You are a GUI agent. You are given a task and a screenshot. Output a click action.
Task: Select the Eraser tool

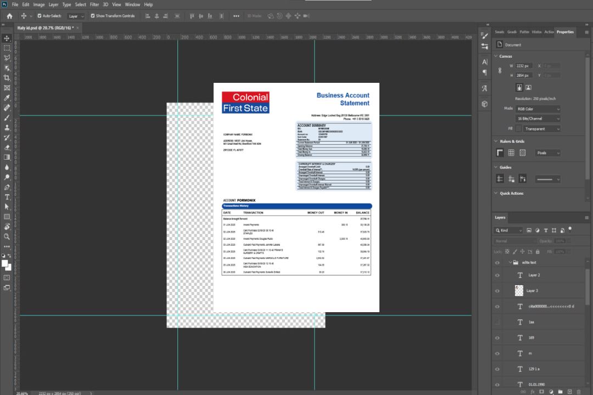[7, 148]
